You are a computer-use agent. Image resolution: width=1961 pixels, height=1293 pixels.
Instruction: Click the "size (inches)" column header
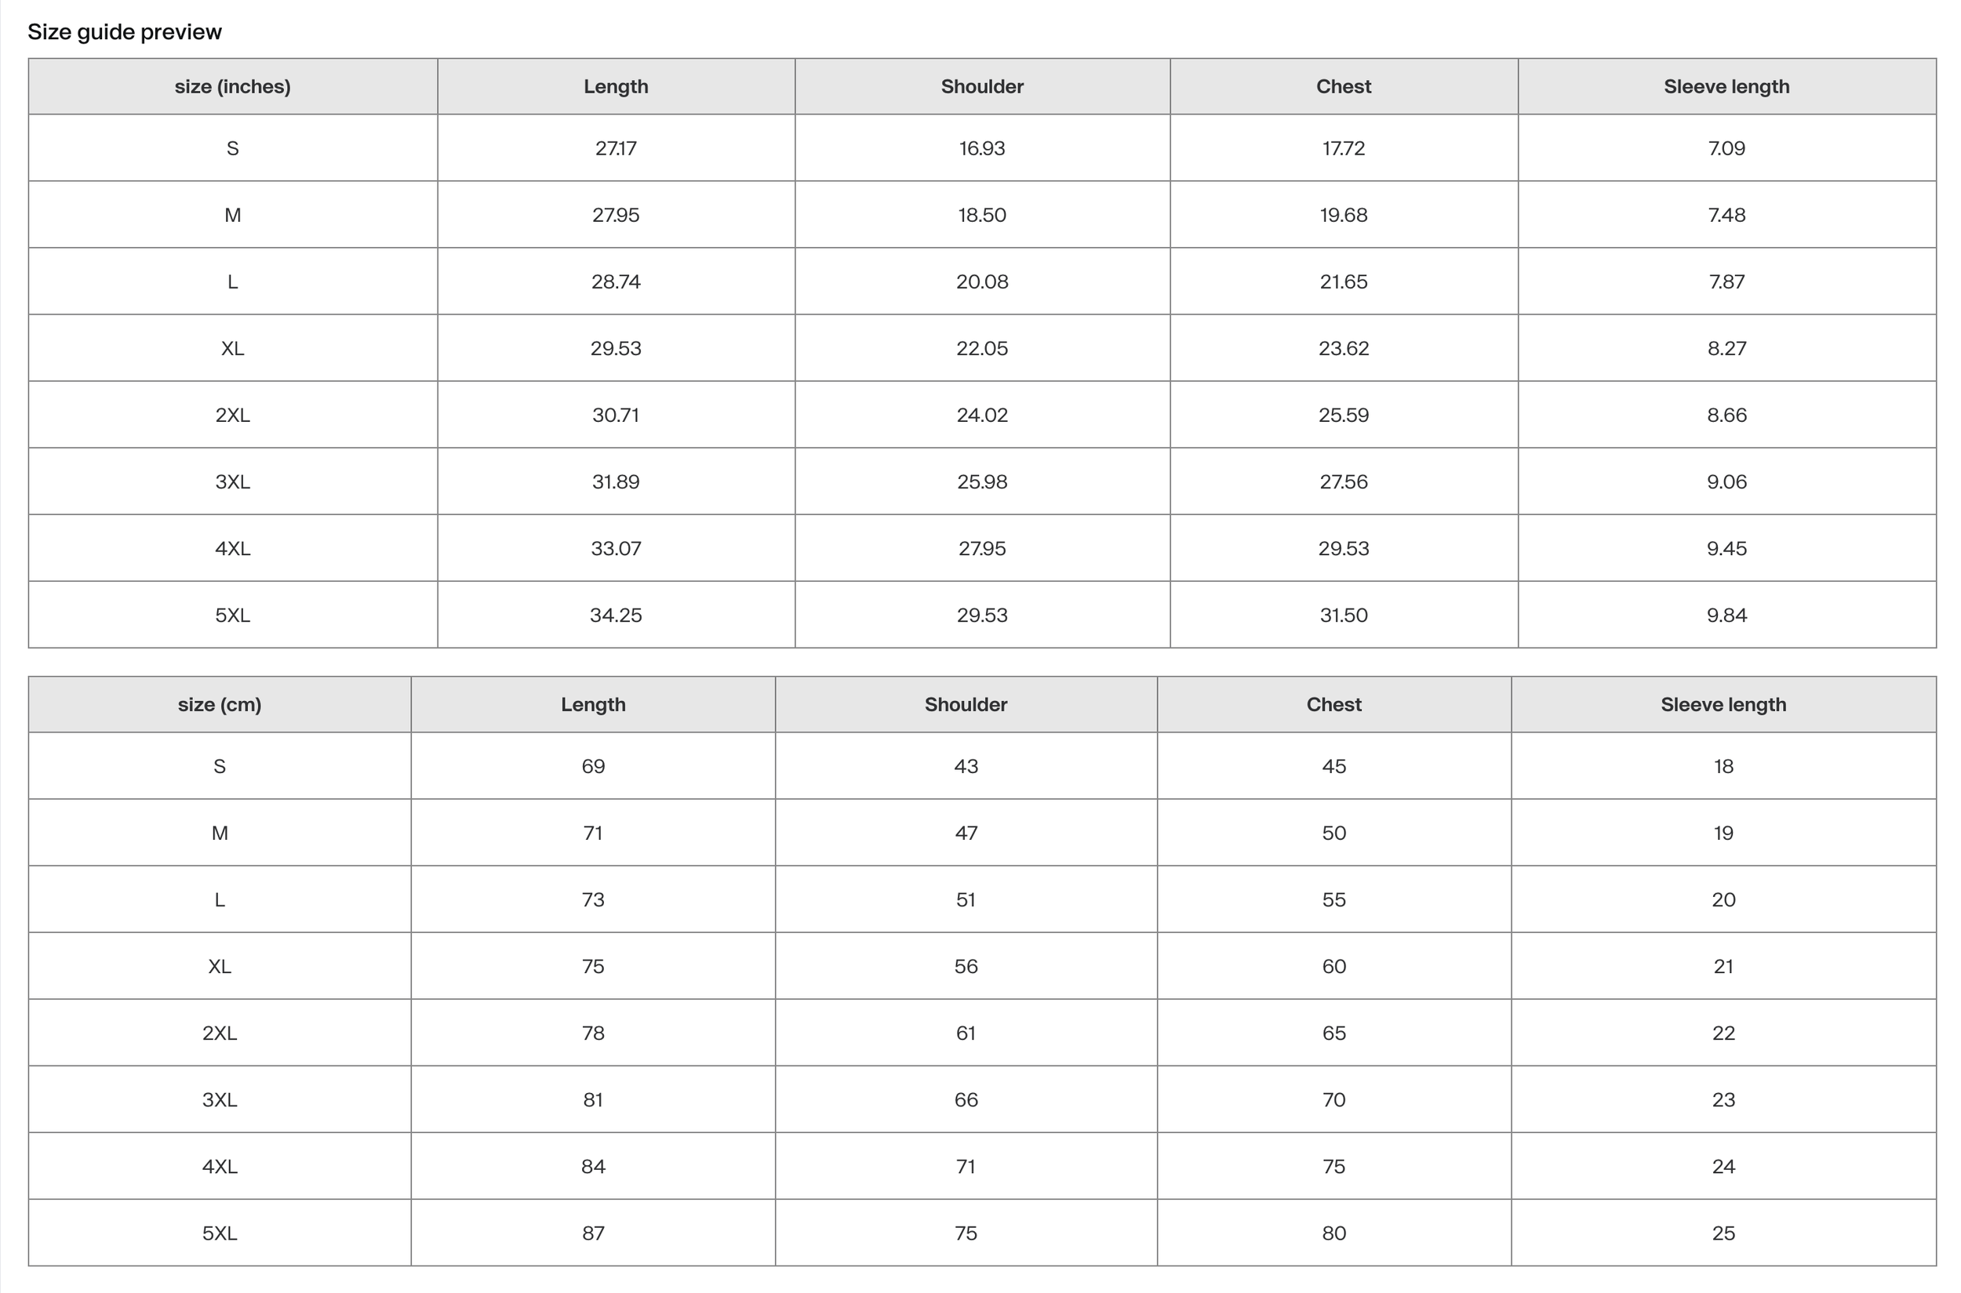tap(233, 86)
